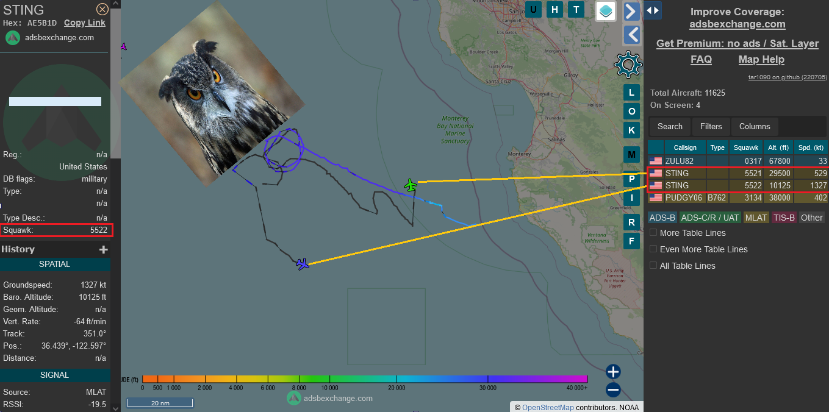The width and height of the screenshot is (829, 412).
Task: Click the adsbexchange logo in info panel
Action: [13, 38]
